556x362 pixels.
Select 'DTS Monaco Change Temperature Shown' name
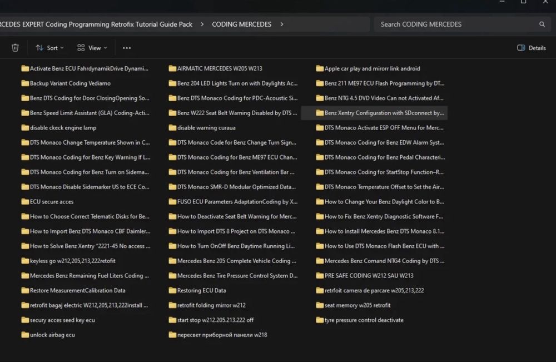click(x=90, y=142)
